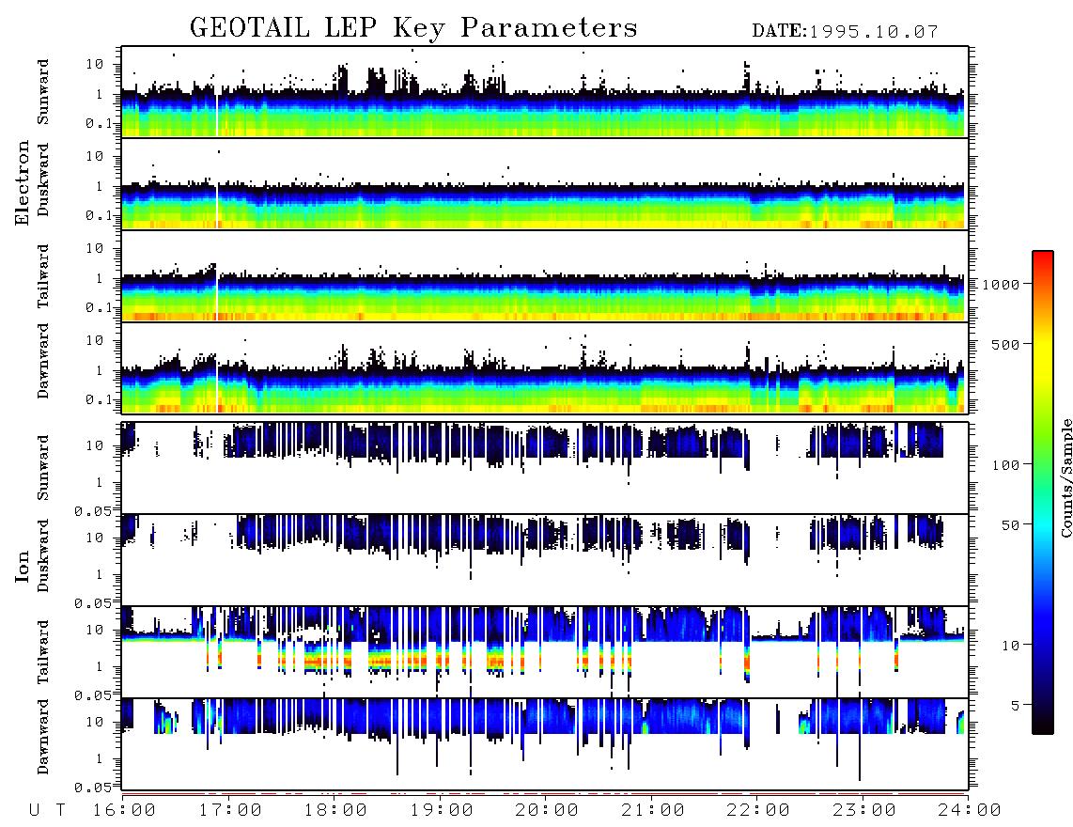Select the 'Electron' group axis label

click(x=23, y=182)
